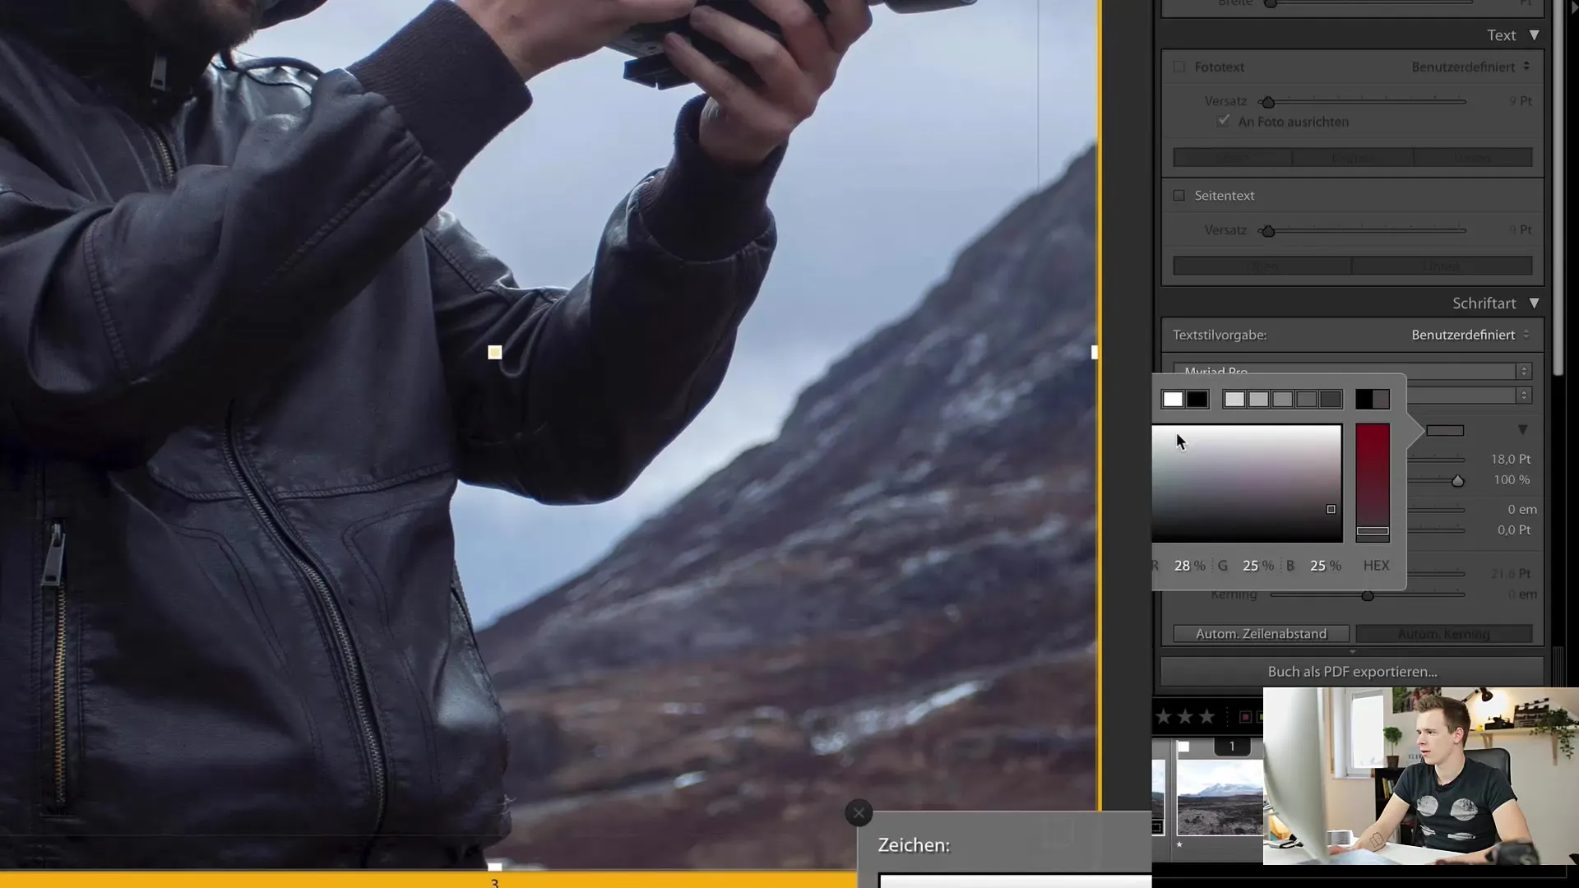The width and height of the screenshot is (1579, 888).
Task: Click Buch als PDF exportieren button
Action: 1351,671
